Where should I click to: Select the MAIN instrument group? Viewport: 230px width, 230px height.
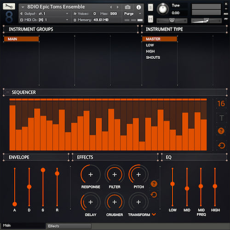pyautogui.click(x=21, y=39)
